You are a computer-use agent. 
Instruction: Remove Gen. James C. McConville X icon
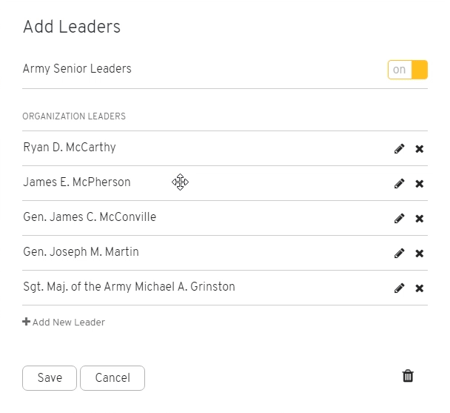coord(420,219)
